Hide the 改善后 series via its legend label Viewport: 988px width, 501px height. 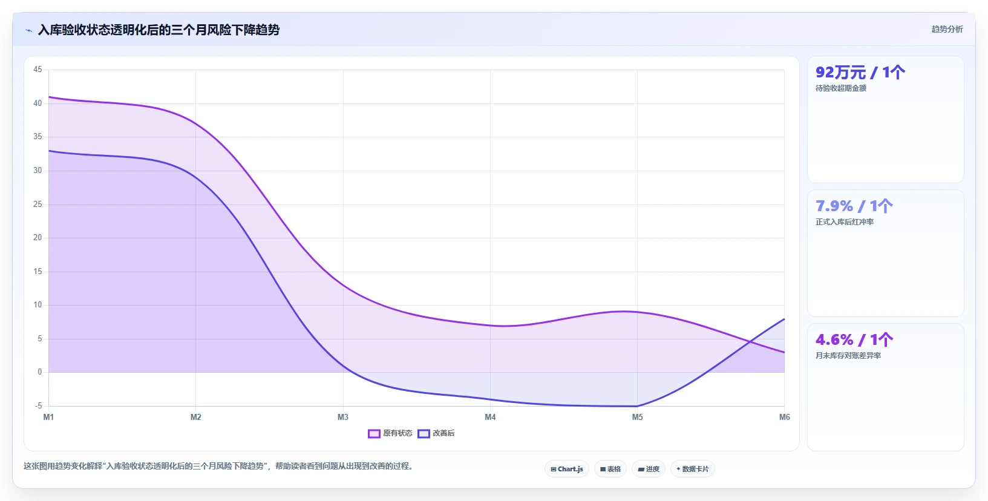[443, 433]
